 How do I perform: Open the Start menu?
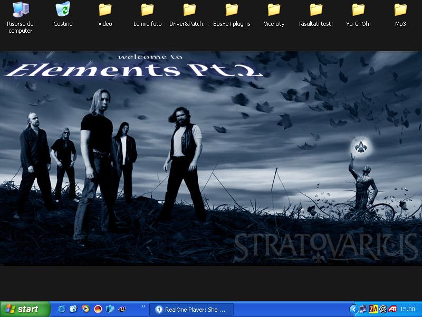tap(25, 309)
